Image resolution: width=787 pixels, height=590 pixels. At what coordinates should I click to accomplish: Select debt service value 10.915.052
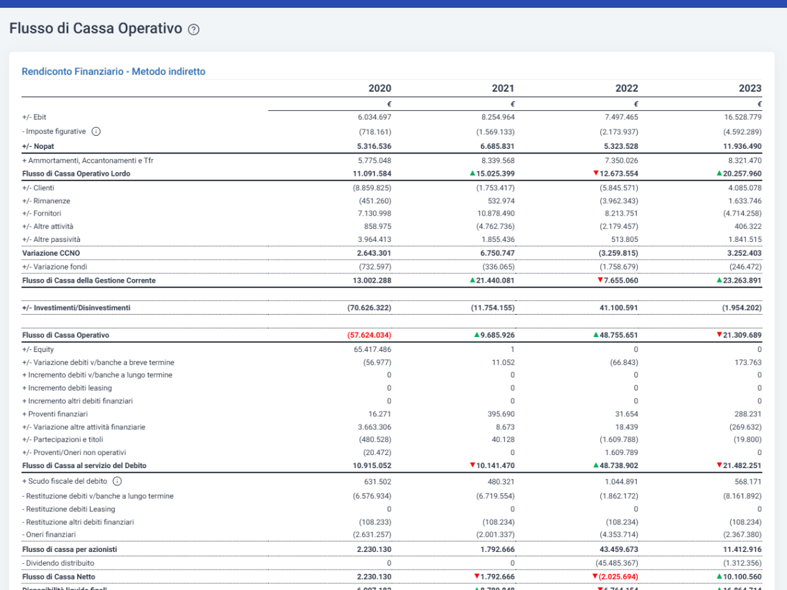373,465
